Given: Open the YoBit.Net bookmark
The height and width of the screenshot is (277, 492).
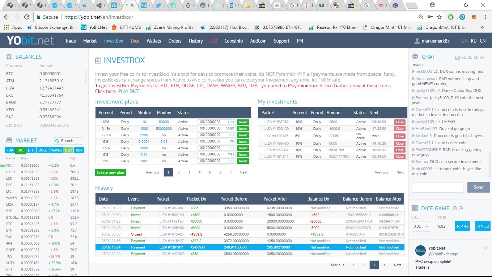Looking at the screenshot, I should 94,27.
